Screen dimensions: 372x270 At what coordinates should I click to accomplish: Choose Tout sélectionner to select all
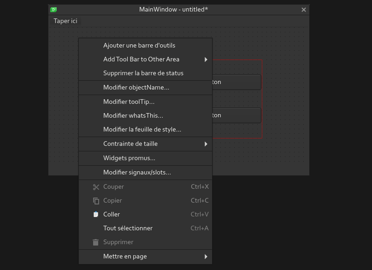(x=128, y=228)
